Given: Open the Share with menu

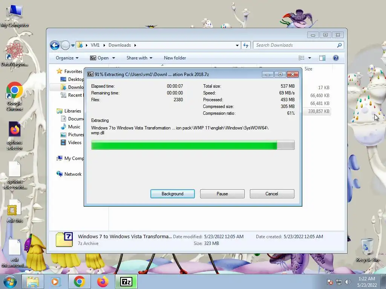Looking at the screenshot, I should pyautogui.click(x=139, y=58).
